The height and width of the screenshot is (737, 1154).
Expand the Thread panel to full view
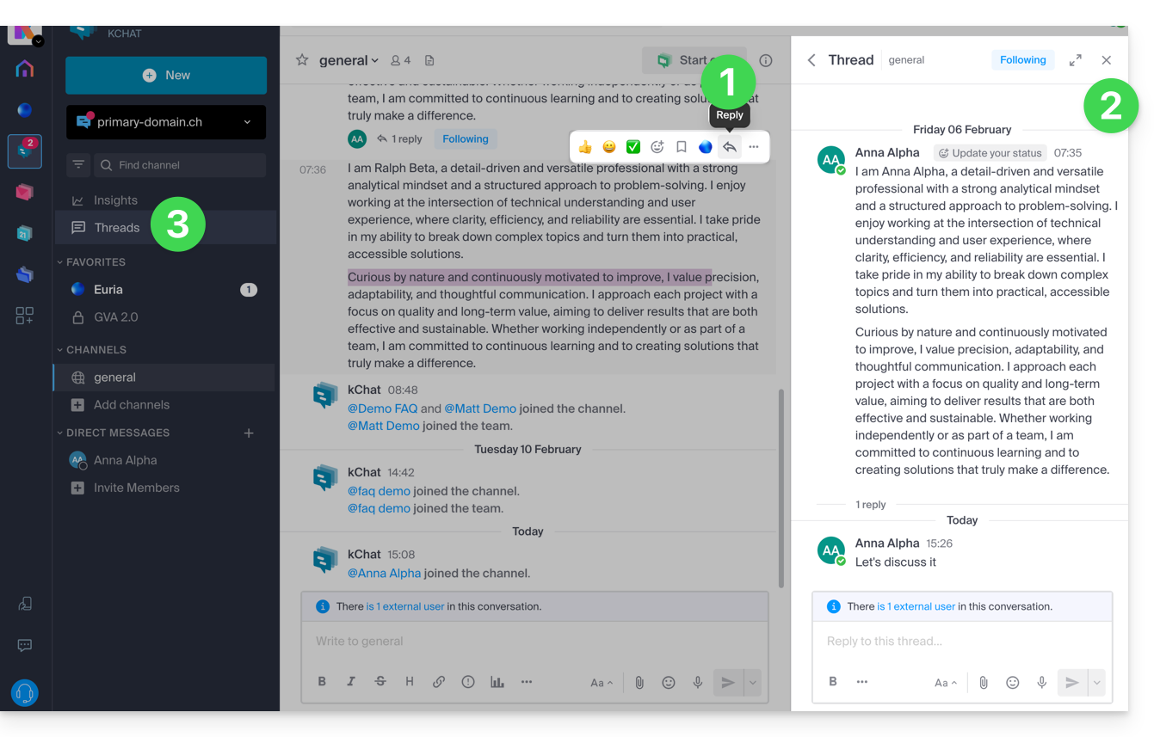[x=1076, y=60]
